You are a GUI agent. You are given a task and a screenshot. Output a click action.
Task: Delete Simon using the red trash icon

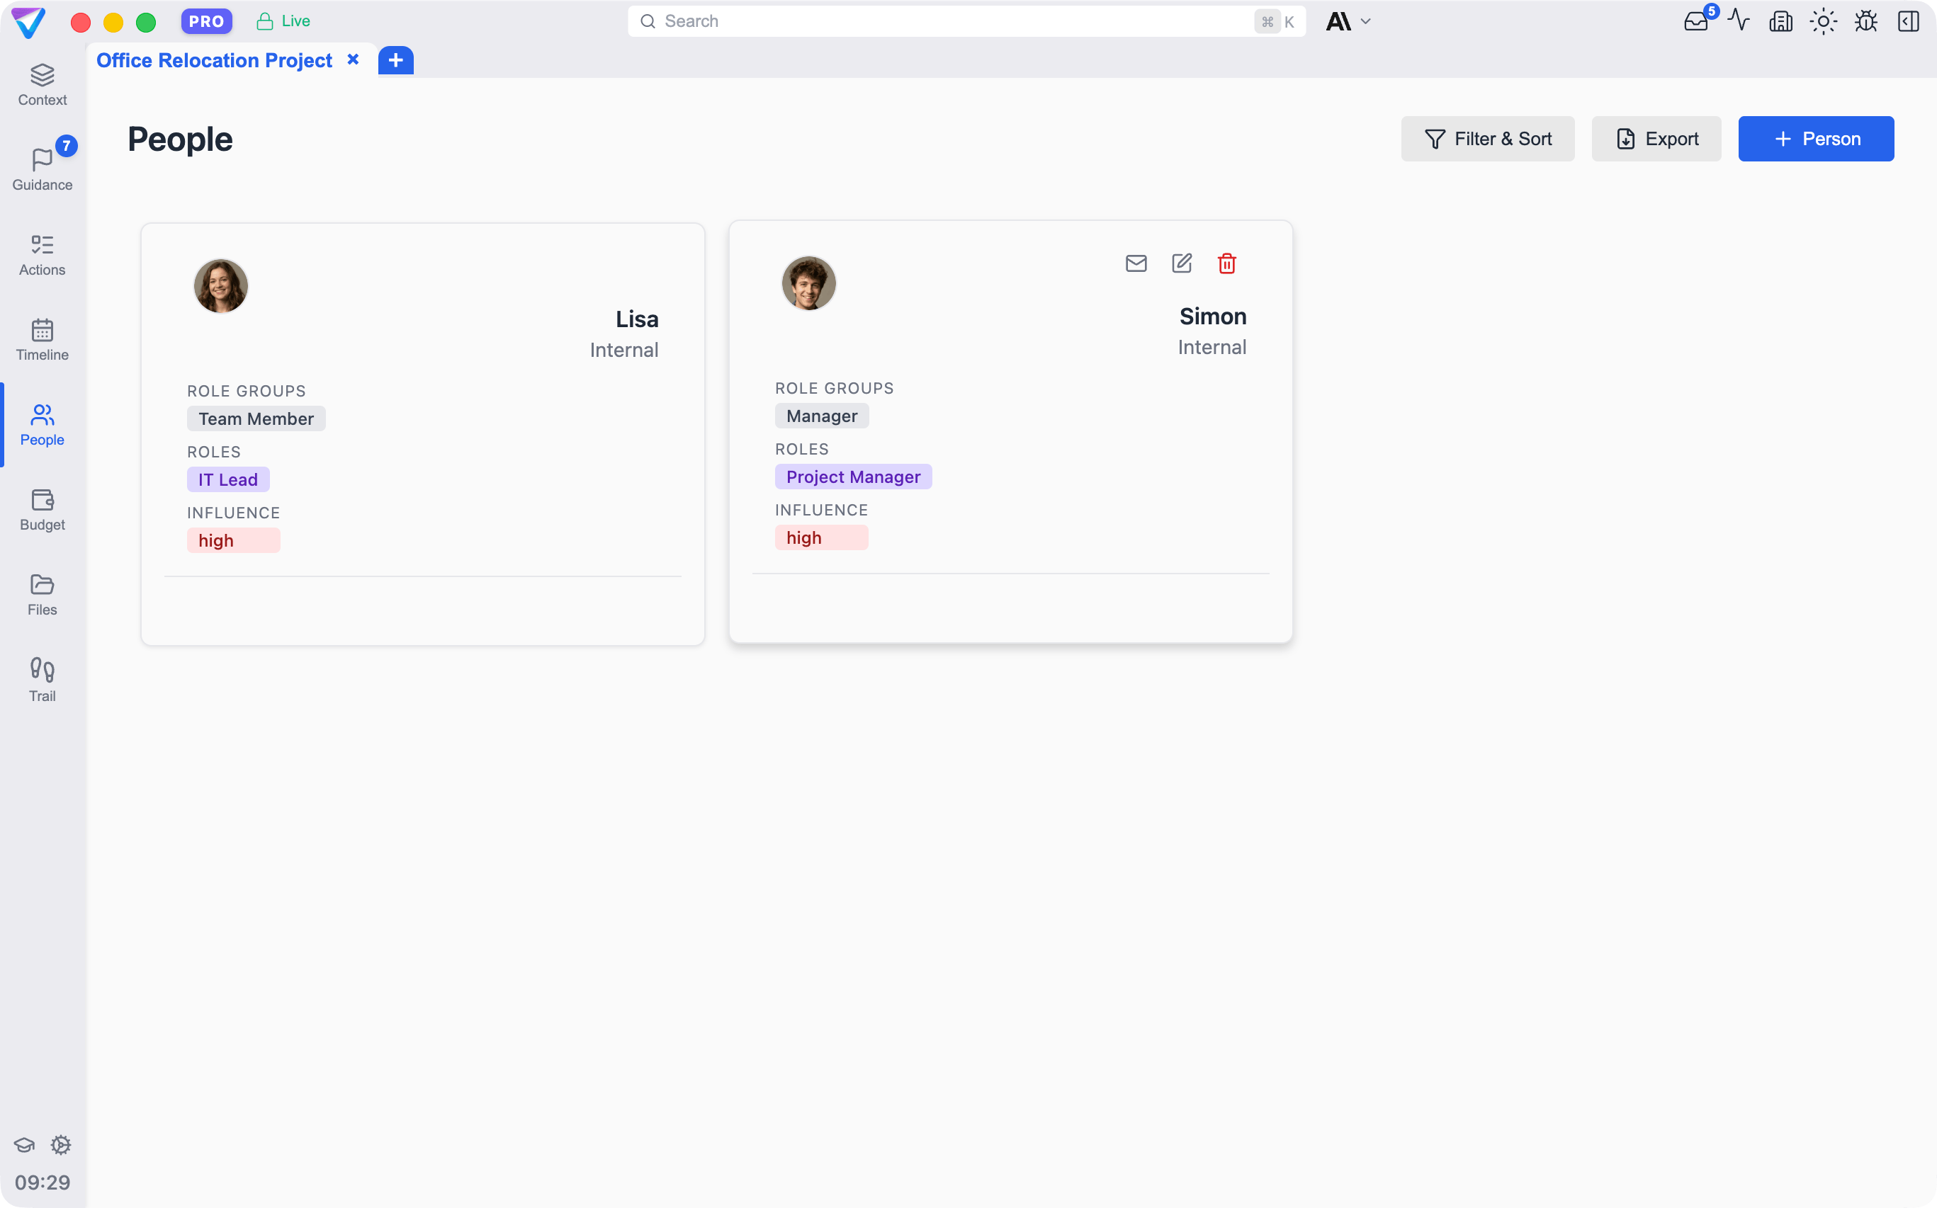coord(1226,263)
